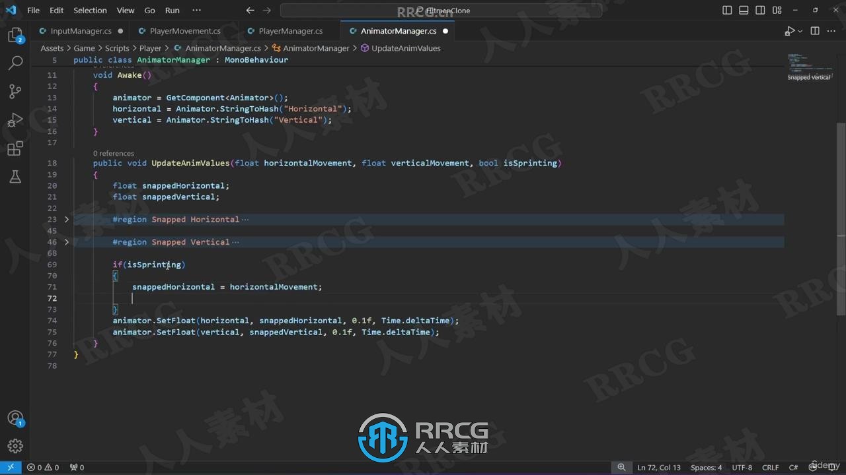The image size is (846, 475).
Task: Click folded ellipsis after Snapped Horizontal
Action: pos(245,219)
